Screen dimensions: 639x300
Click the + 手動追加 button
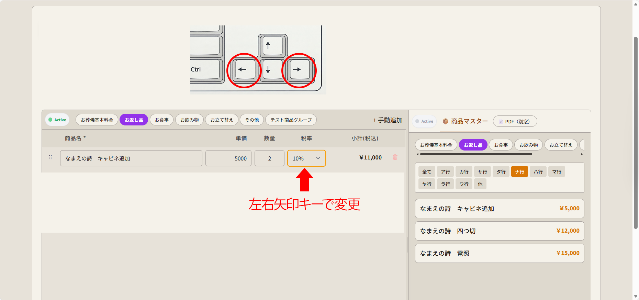click(388, 120)
